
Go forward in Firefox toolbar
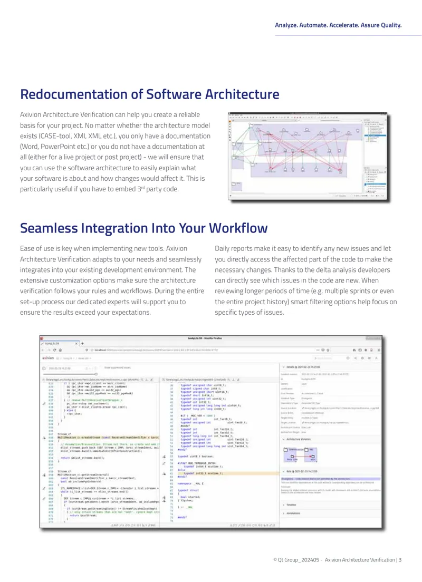(49, 350)
